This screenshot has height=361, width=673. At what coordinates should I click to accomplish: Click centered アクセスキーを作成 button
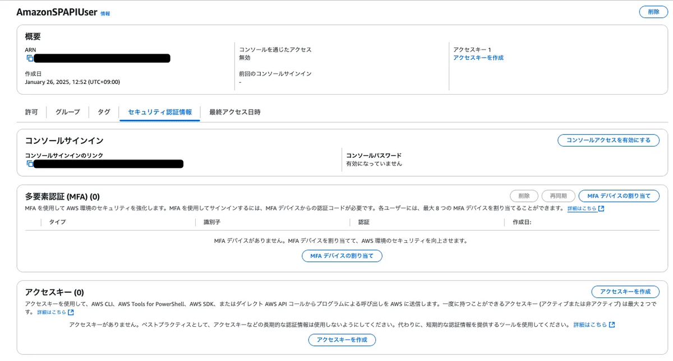click(x=342, y=340)
